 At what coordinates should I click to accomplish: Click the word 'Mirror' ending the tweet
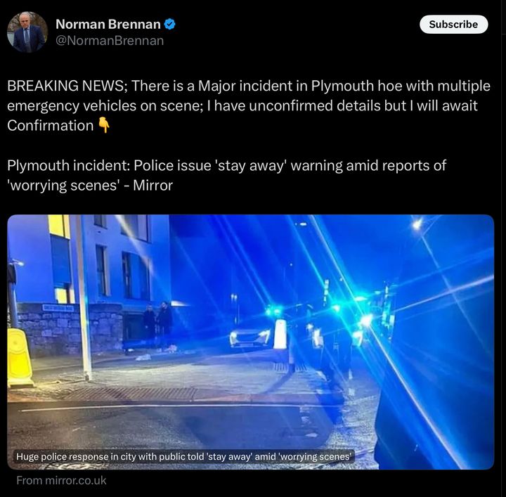pyautogui.click(x=153, y=186)
